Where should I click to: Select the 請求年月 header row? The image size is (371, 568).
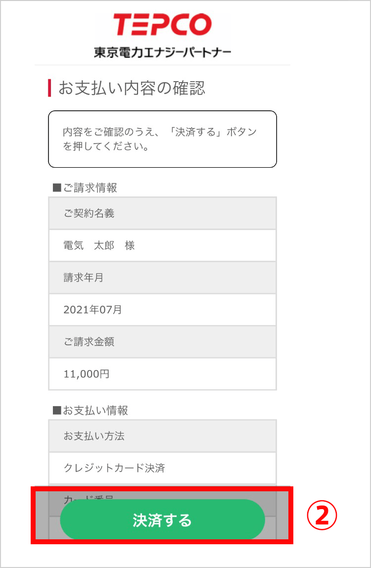pos(162,278)
